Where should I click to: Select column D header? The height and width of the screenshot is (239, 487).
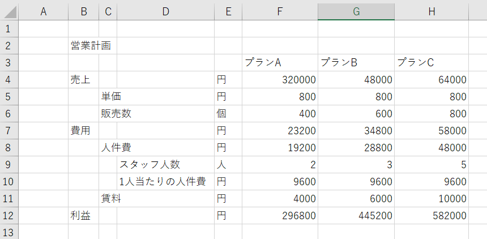point(165,12)
